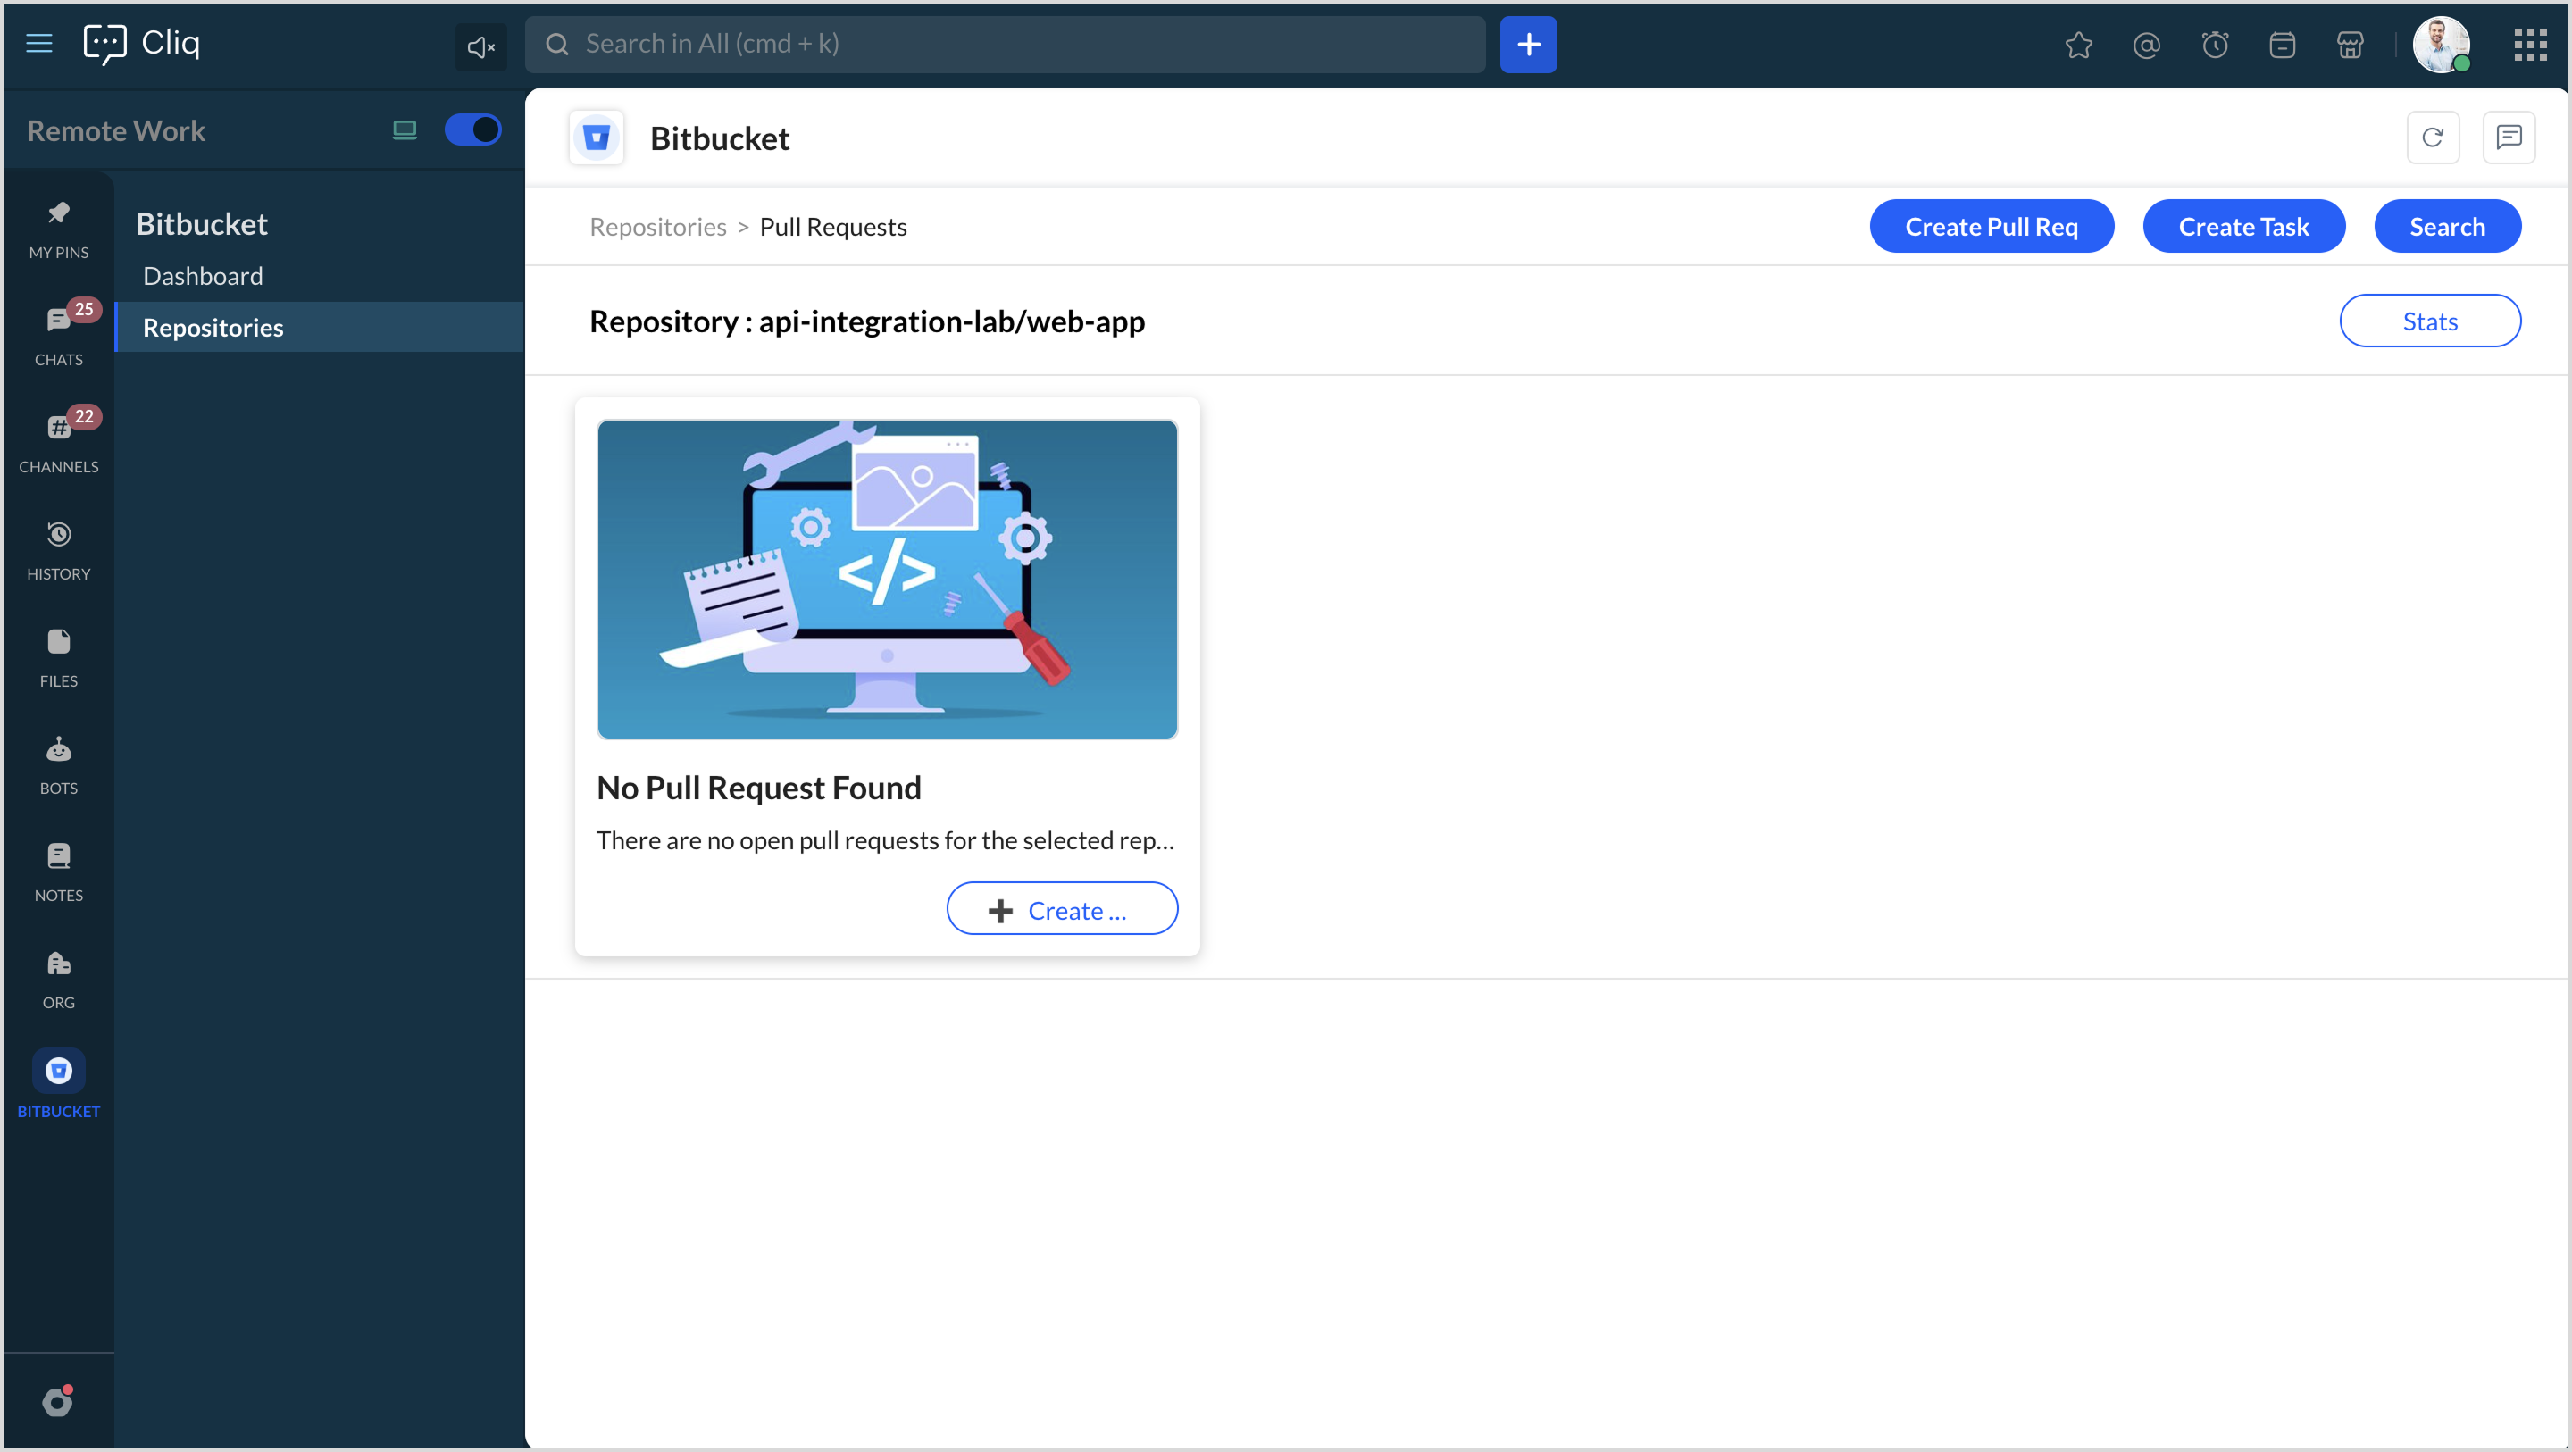Open the hamburger menu
2572x1452 pixels.
[x=39, y=43]
